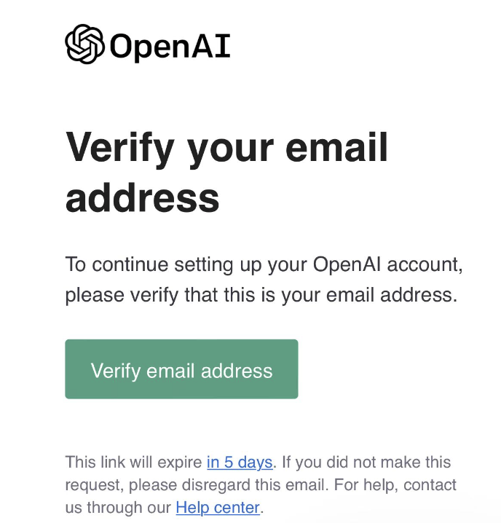The height and width of the screenshot is (523, 501).
Task: Click the text 'If you did not make this'
Action: (x=366, y=463)
